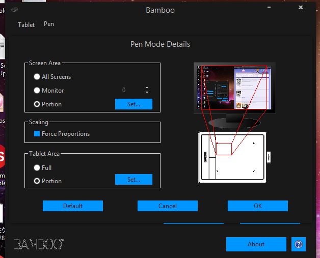This screenshot has width=320, height=258.
Task: Select the All Screens radio button
Action: click(37, 77)
